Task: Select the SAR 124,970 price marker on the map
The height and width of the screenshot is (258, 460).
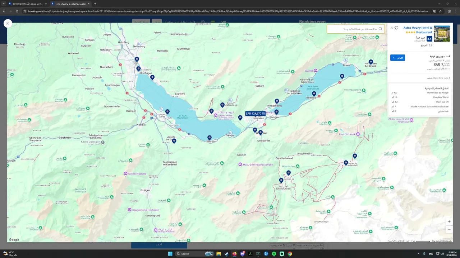Action: [255, 114]
